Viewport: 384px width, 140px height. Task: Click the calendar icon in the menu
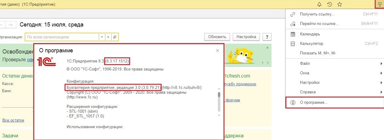[x=293, y=34]
